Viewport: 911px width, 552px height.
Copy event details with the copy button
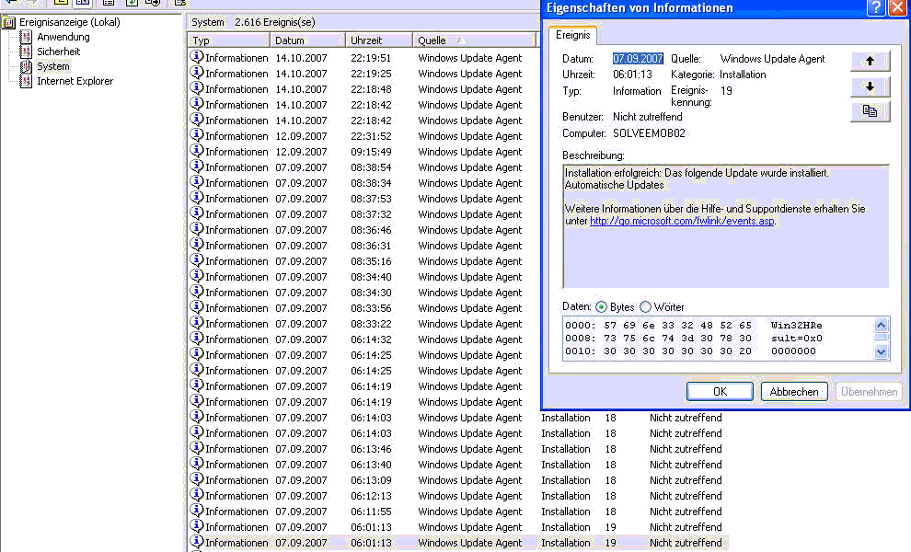click(x=870, y=111)
